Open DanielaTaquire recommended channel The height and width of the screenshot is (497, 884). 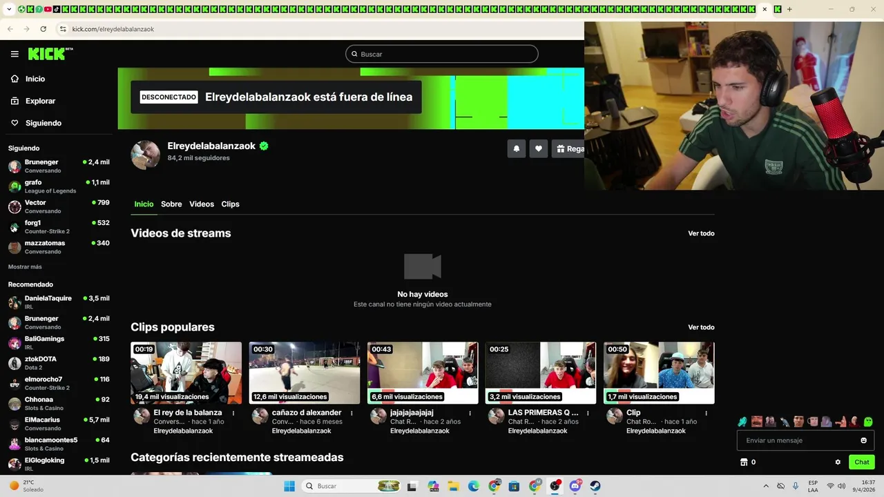pos(59,302)
